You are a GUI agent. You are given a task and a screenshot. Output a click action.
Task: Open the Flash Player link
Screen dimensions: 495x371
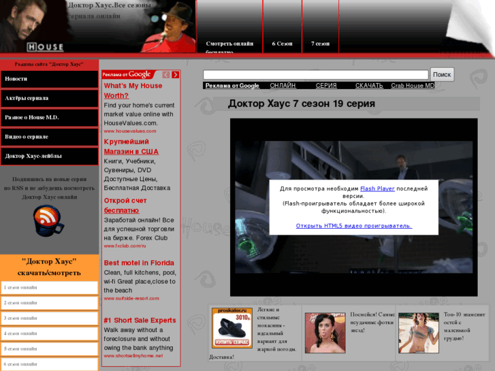point(377,189)
